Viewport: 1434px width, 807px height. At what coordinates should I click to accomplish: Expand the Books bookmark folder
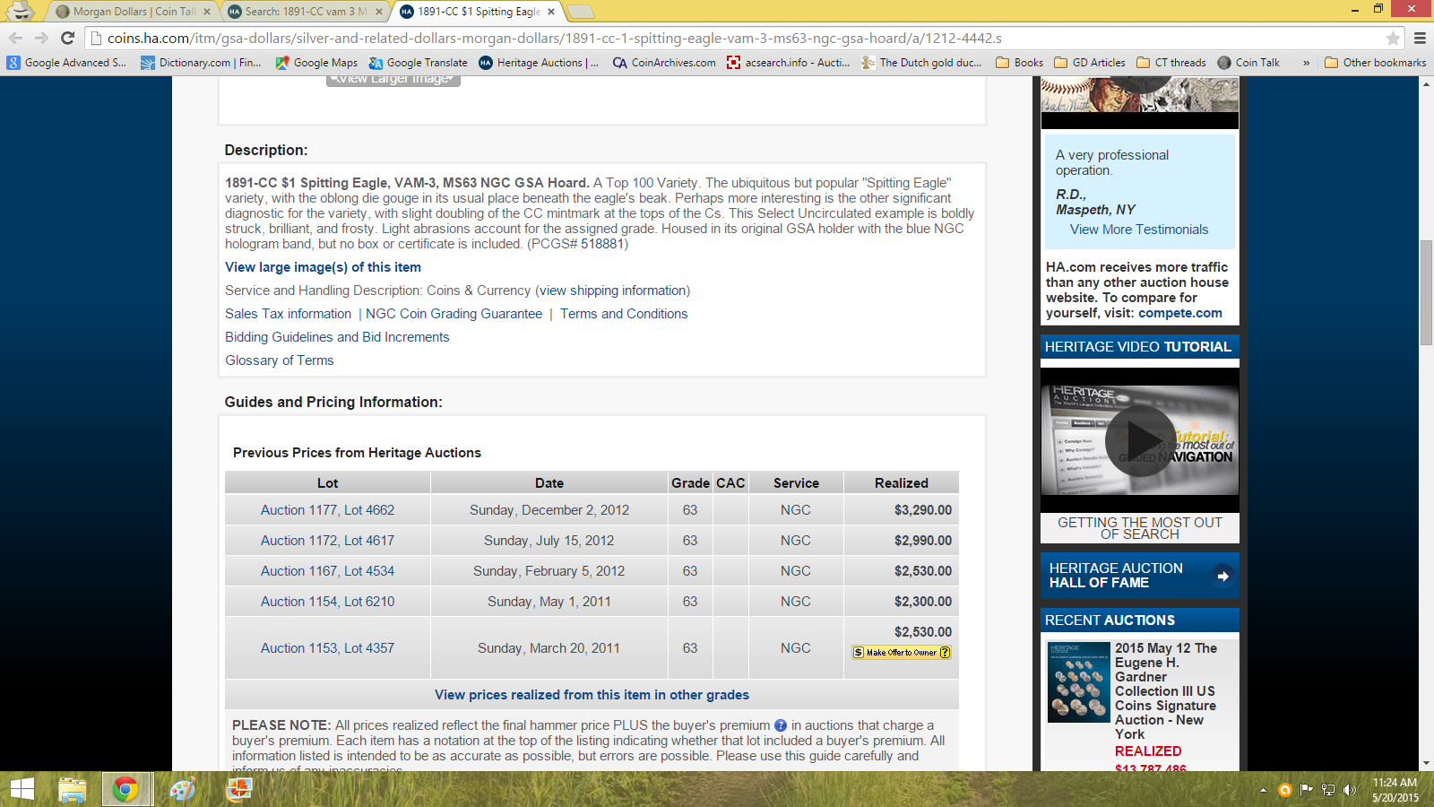point(1020,63)
